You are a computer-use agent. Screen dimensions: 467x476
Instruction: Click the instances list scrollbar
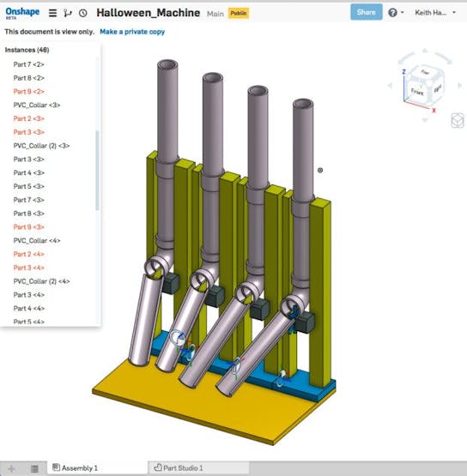tap(97, 171)
